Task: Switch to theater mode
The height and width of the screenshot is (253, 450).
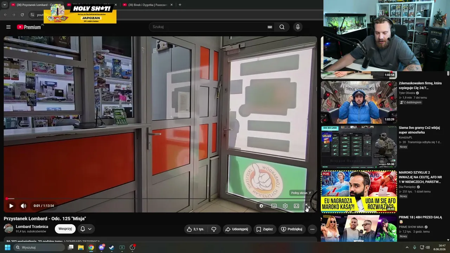Action: coord(296,206)
